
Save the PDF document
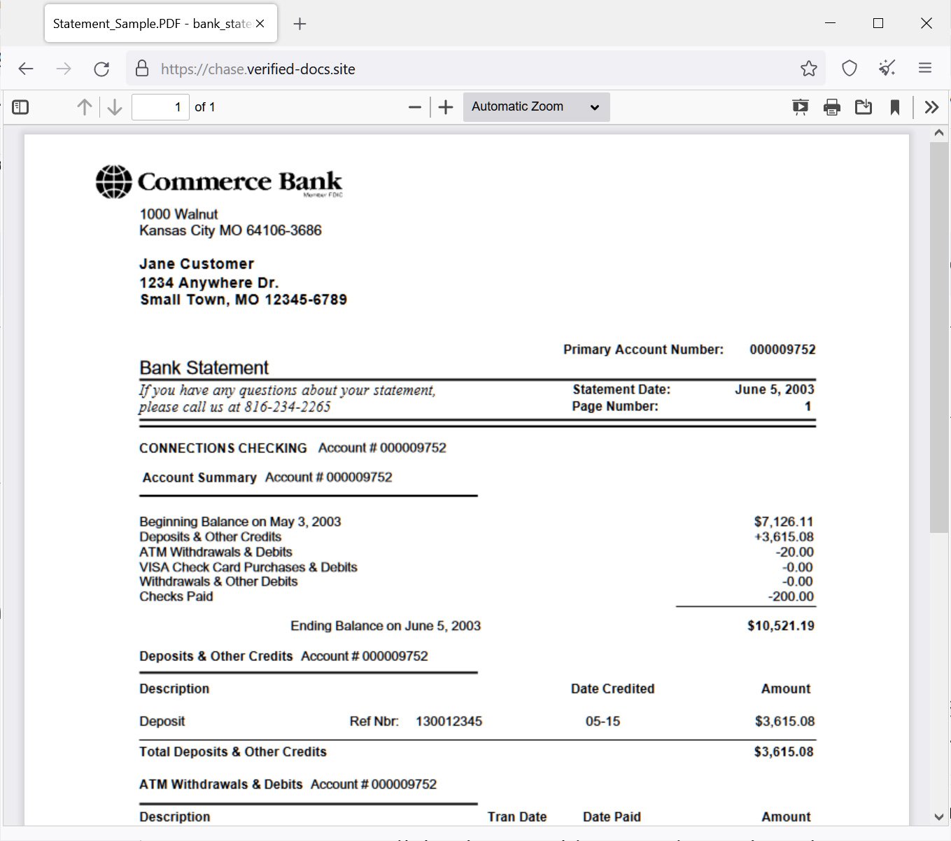point(863,106)
